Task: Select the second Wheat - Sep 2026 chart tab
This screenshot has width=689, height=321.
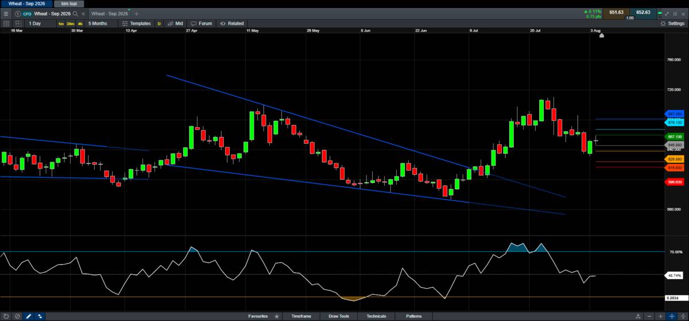Action: coord(109,13)
